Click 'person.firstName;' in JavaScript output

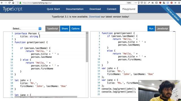point(130,59)
